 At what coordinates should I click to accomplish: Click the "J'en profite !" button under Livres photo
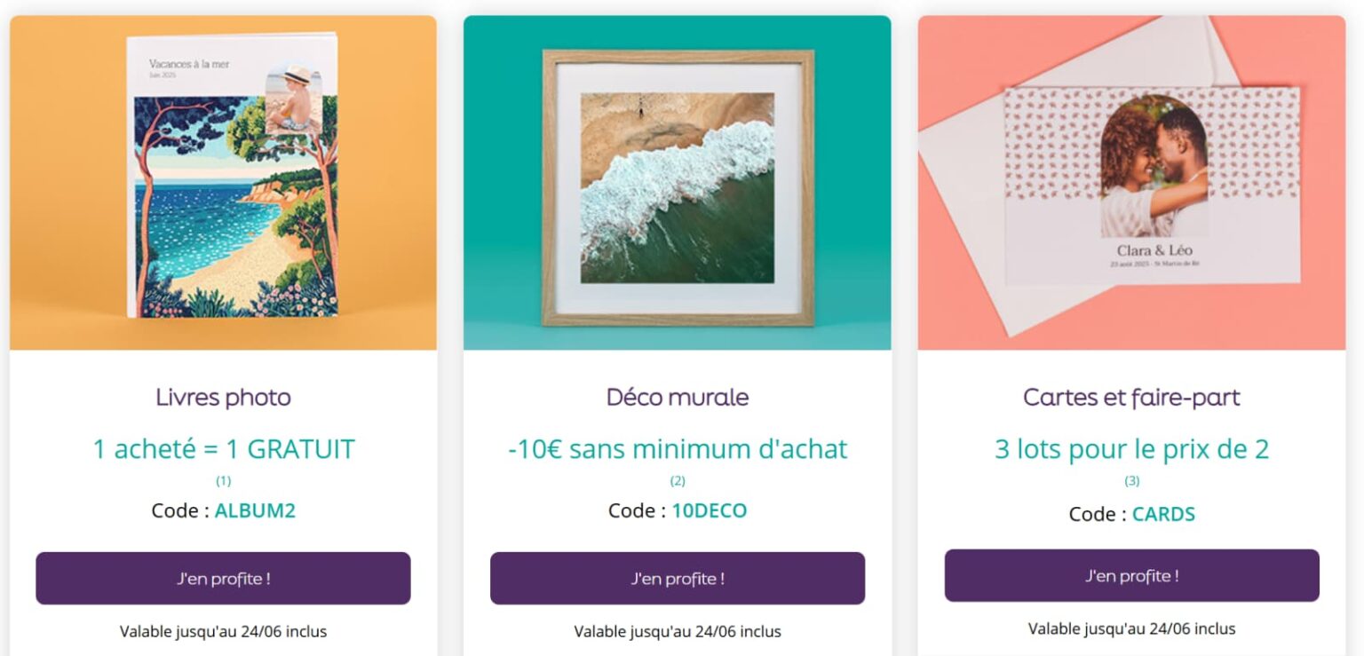click(x=222, y=578)
